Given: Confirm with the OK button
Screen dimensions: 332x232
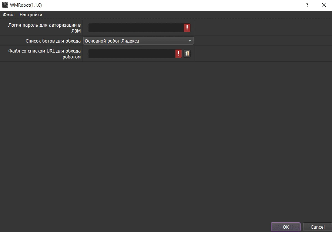Looking at the screenshot, I should [x=286, y=227].
